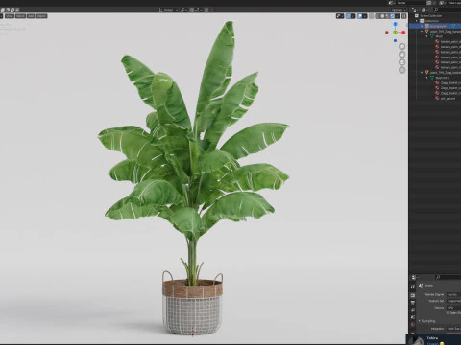Open the snapping options dropdown
Screen dimensions: 461x345
tap(199, 10)
